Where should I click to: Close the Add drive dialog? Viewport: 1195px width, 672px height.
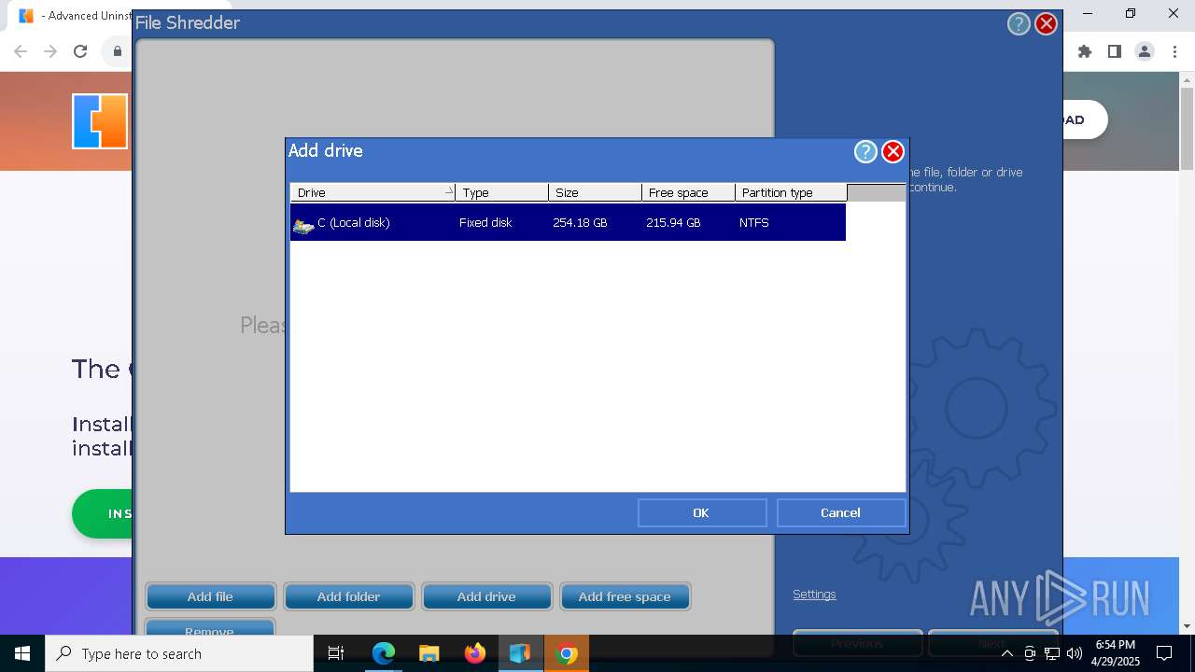click(x=893, y=151)
